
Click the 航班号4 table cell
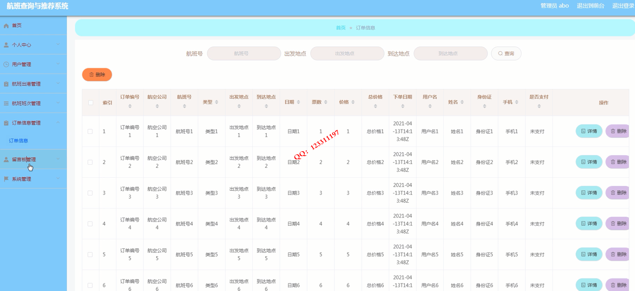pyautogui.click(x=184, y=224)
